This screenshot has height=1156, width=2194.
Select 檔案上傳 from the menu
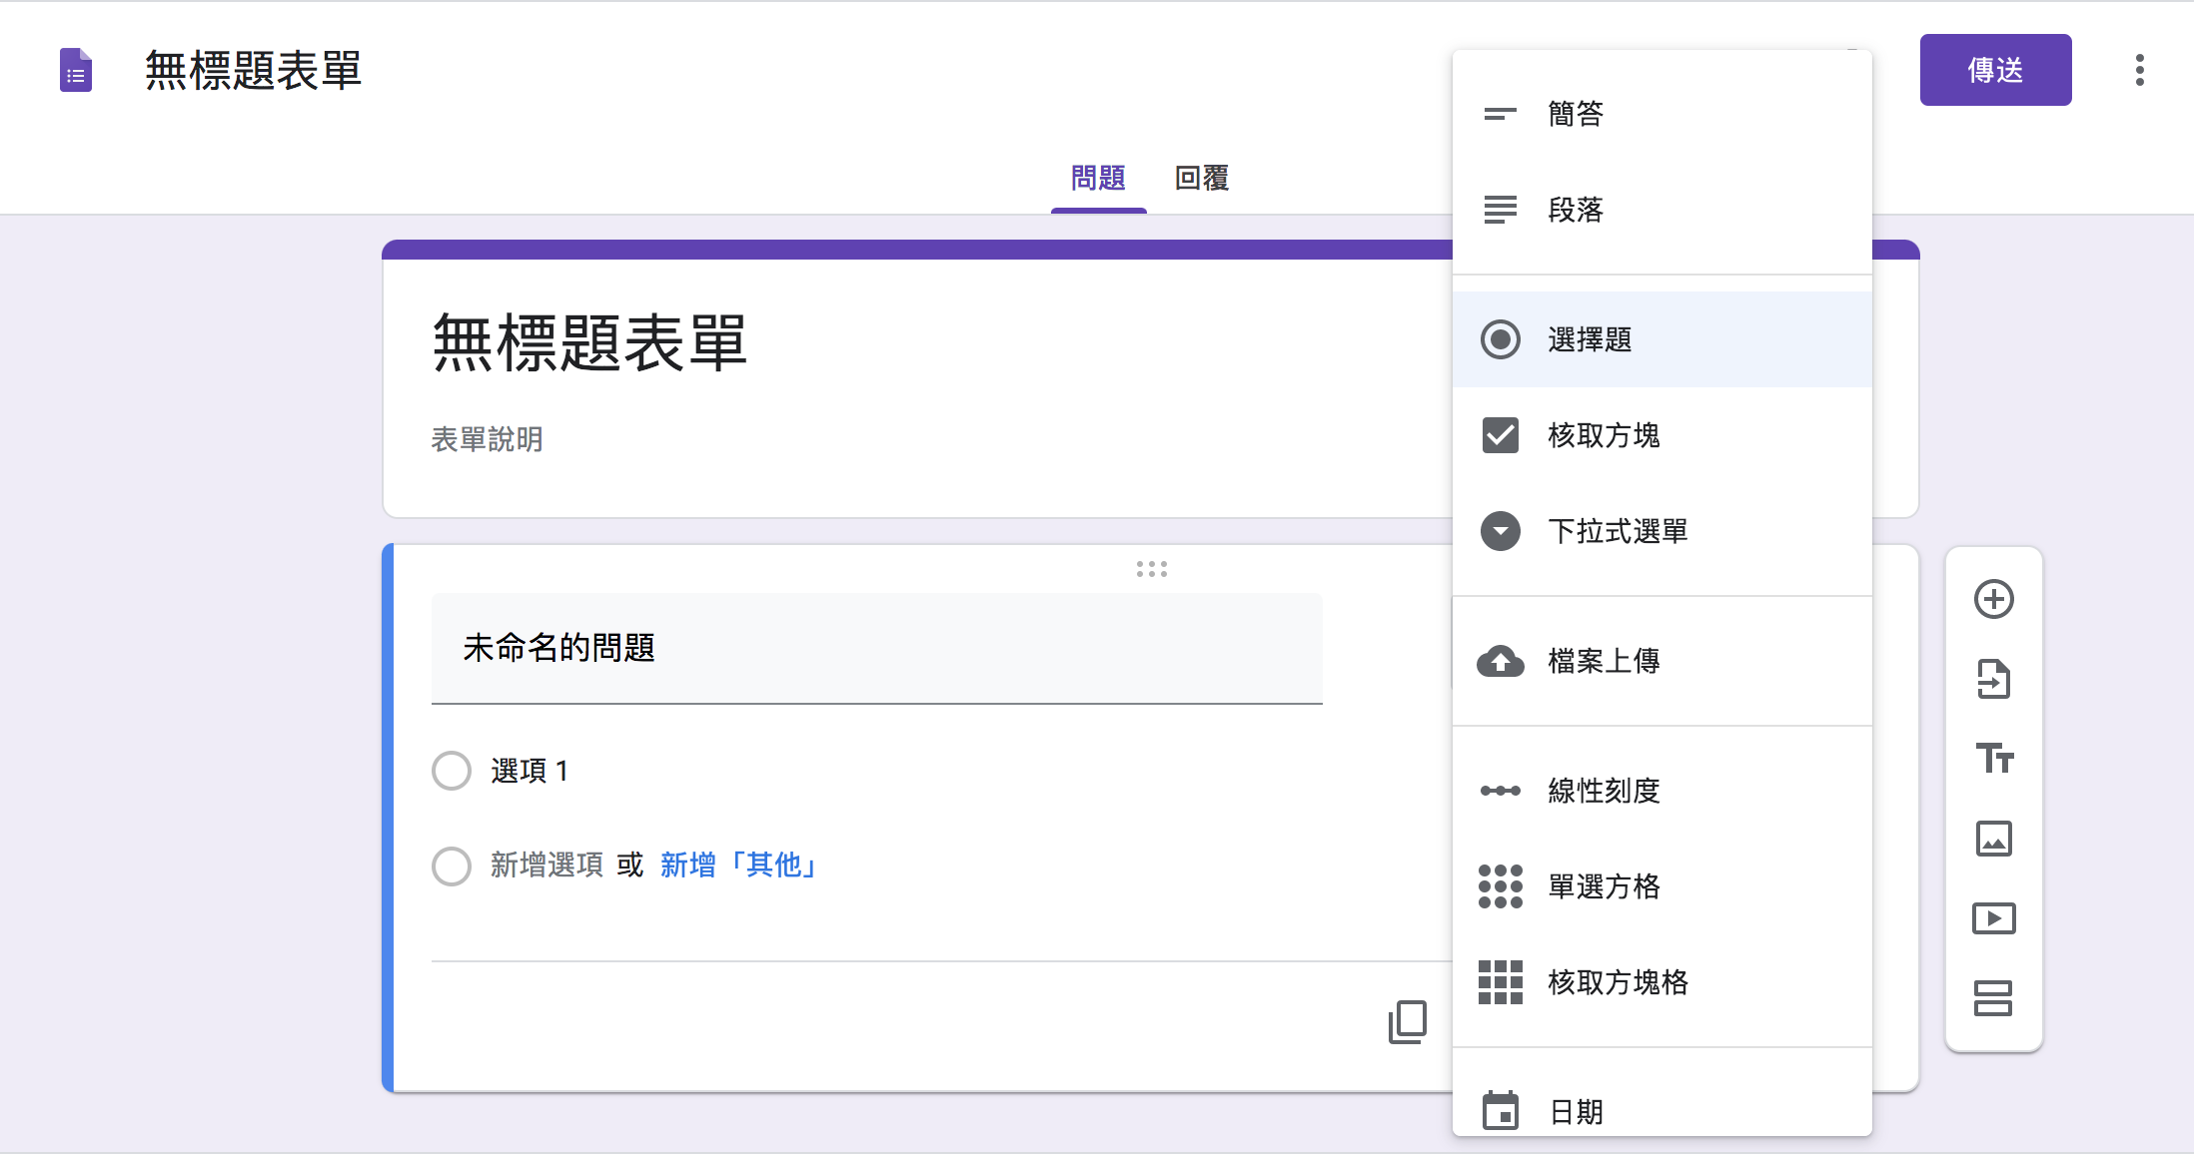point(1603,661)
